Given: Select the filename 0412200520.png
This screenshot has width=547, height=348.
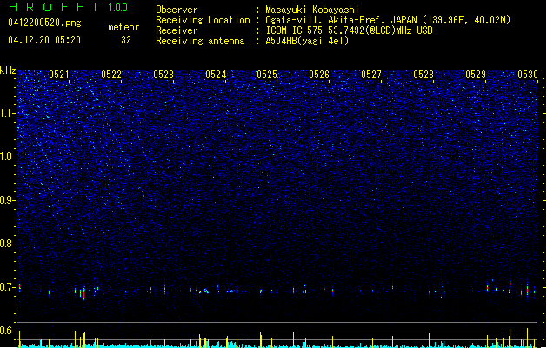Looking at the screenshot, I should [x=44, y=23].
